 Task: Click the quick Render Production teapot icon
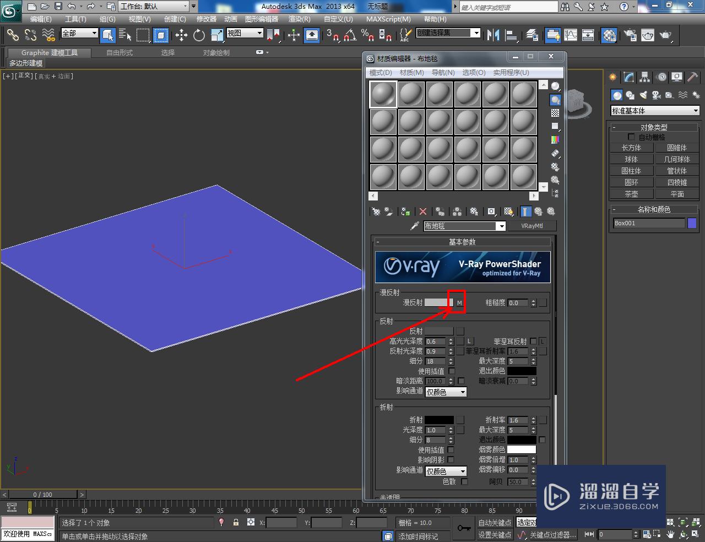(666, 35)
